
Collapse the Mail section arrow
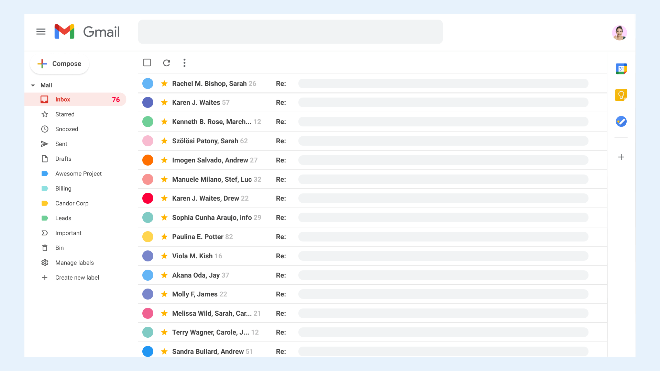[x=33, y=85]
